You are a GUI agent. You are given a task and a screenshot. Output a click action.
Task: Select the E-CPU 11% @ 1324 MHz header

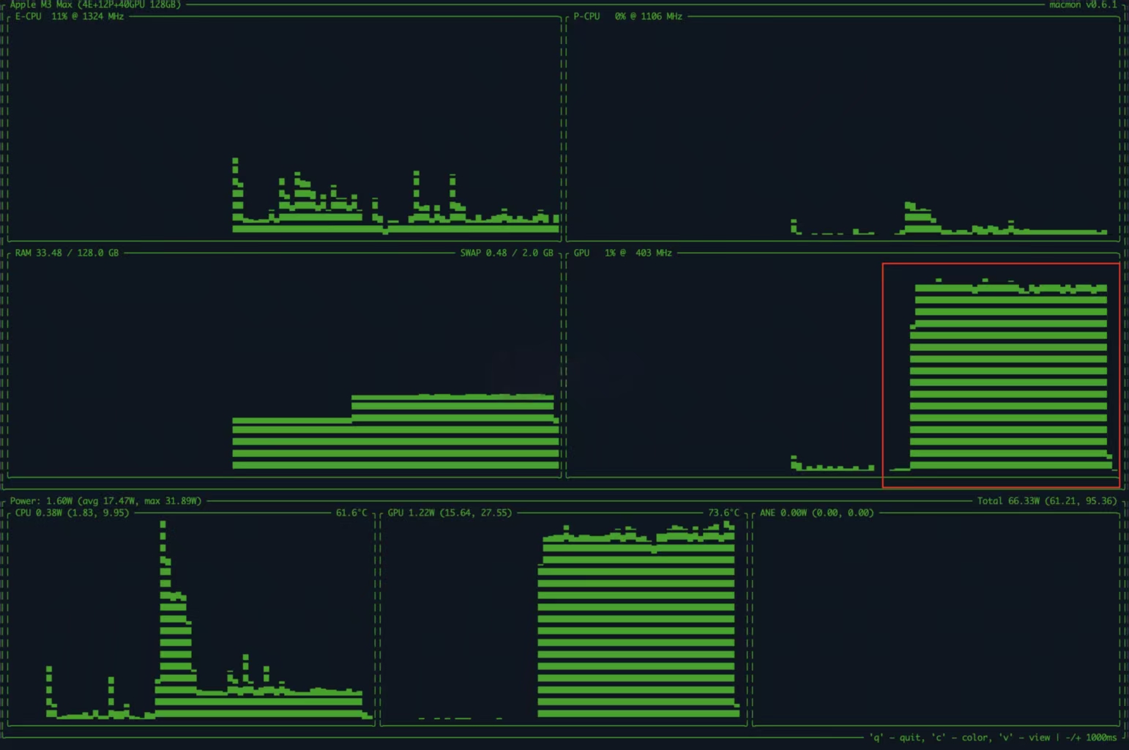[x=70, y=16]
